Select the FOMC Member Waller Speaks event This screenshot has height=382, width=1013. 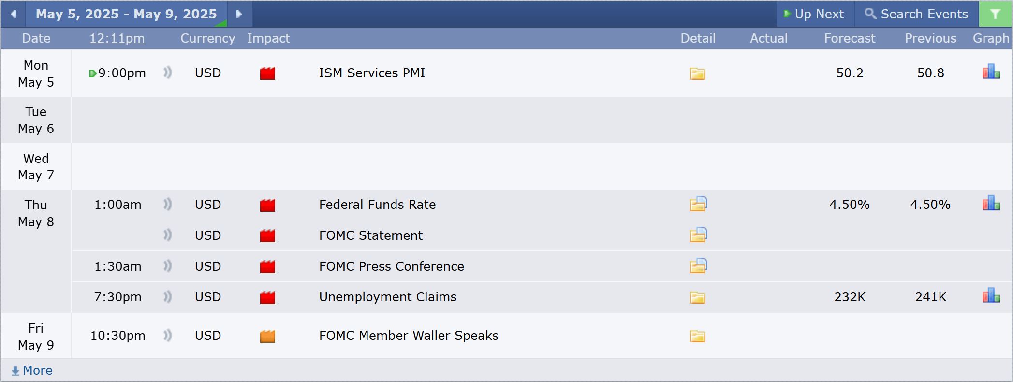pyautogui.click(x=409, y=336)
